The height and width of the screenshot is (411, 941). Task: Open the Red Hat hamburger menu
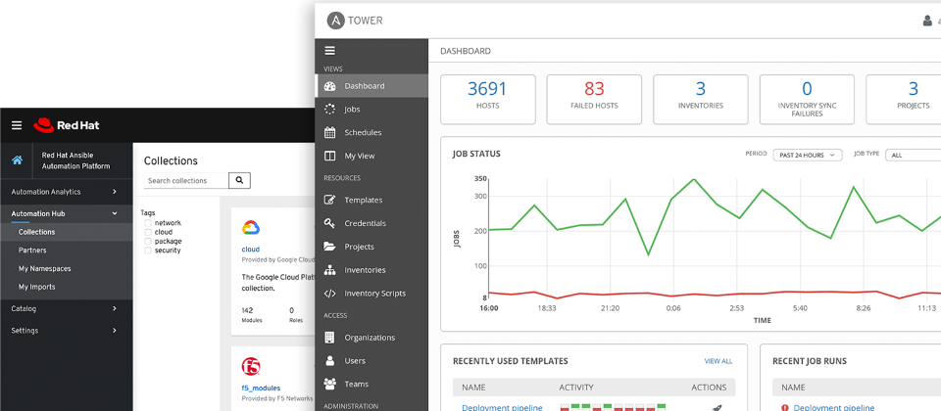(17, 125)
